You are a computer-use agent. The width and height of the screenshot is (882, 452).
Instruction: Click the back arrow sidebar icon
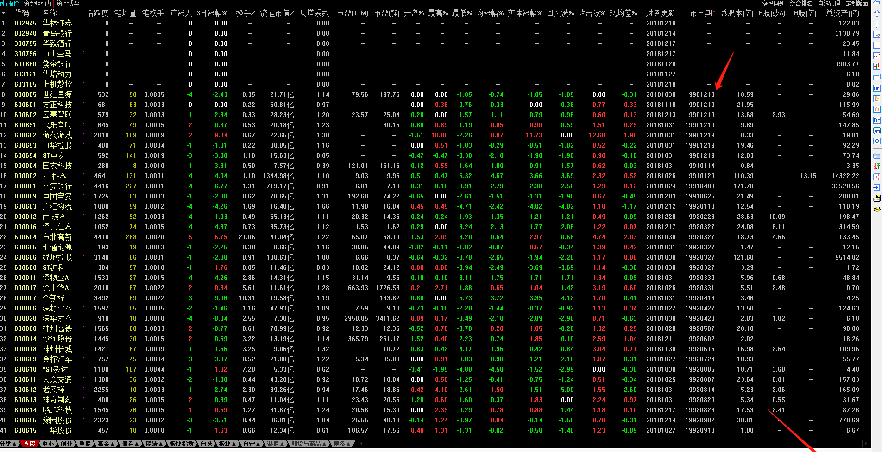tap(876, 3)
